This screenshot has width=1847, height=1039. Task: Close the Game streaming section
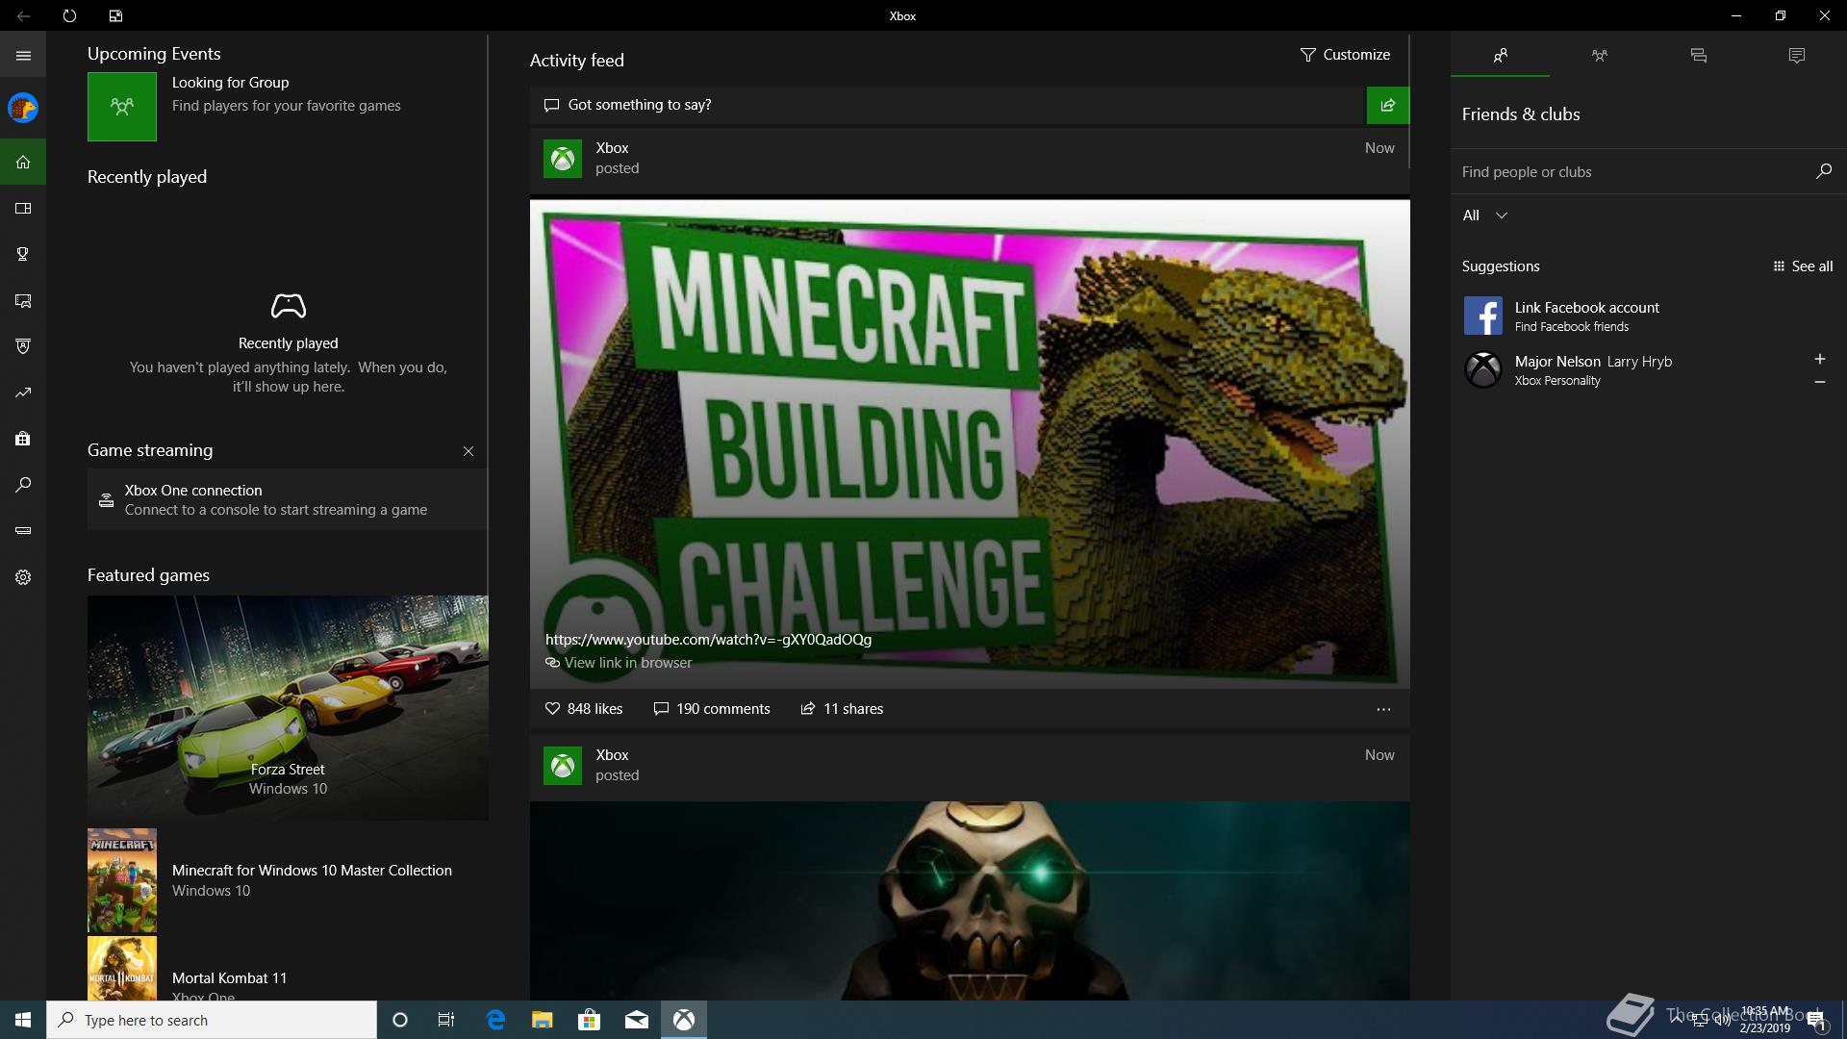[x=468, y=451]
